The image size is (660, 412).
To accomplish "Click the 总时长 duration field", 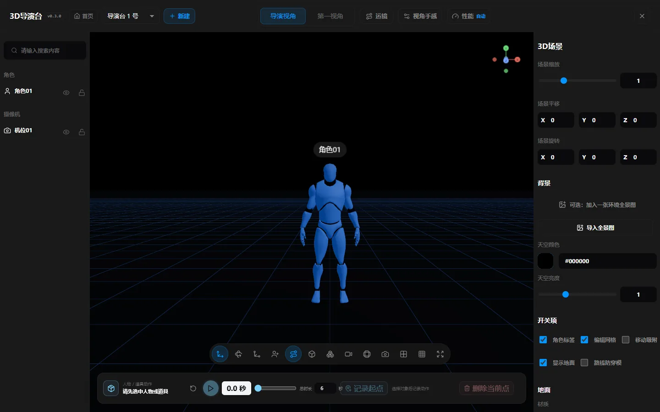I will coord(325,388).
